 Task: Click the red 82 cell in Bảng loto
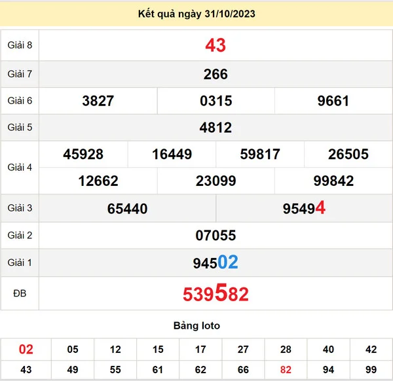(x=285, y=370)
